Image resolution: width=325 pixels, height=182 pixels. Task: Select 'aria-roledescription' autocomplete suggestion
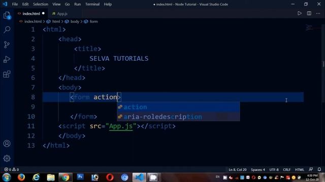pos(178,117)
